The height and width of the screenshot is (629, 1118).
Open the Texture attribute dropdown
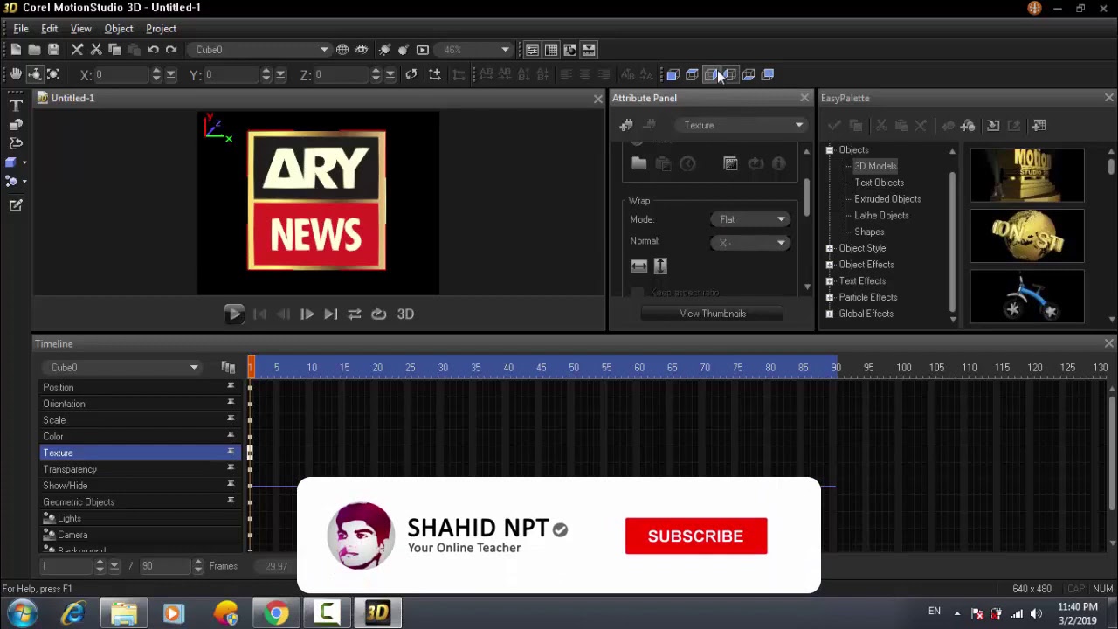(742, 126)
